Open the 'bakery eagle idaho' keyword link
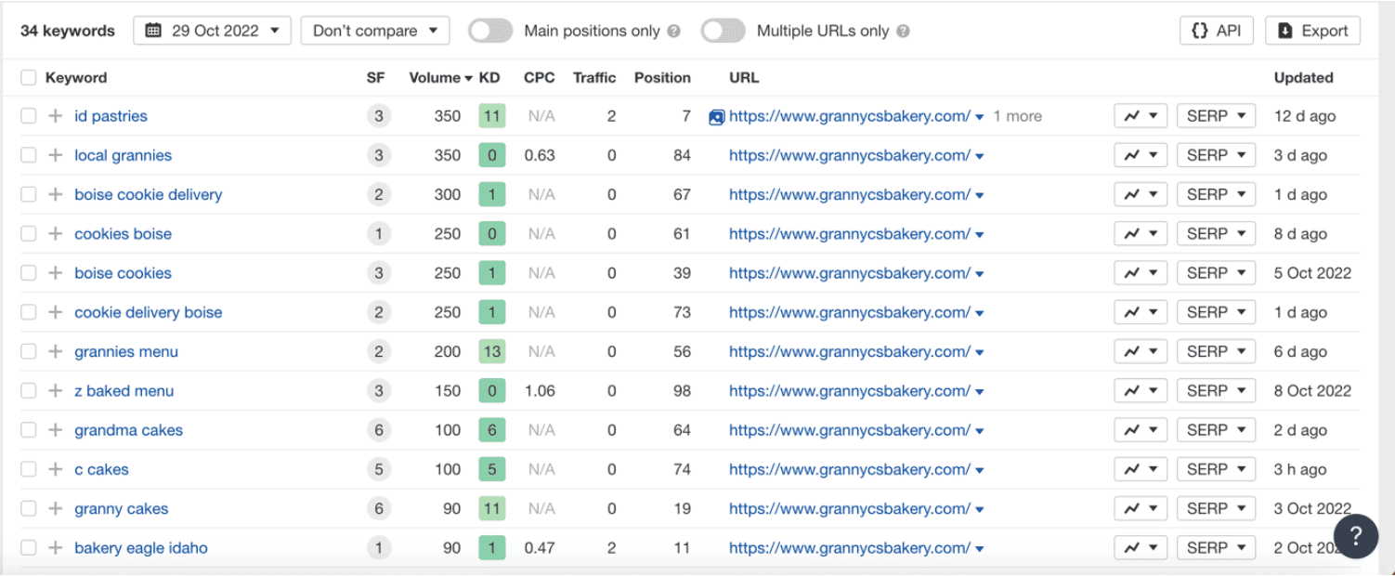Image resolution: width=1395 pixels, height=576 pixels. point(141,548)
